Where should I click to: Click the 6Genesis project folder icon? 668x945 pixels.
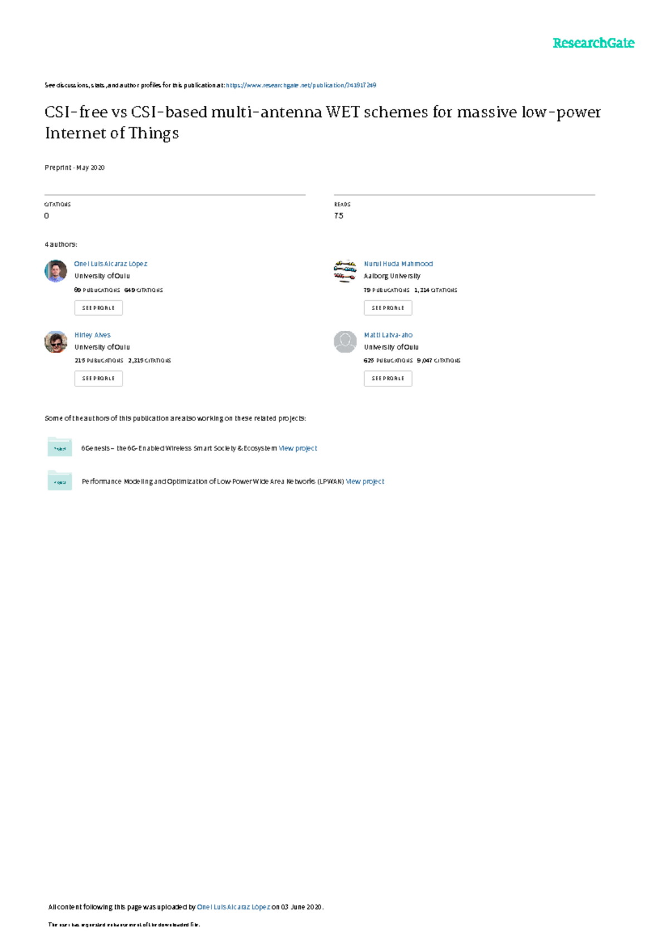[x=60, y=447]
